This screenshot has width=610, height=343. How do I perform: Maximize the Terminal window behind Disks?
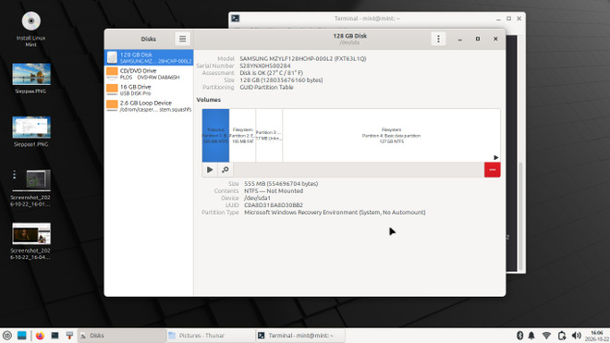pos(509,18)
